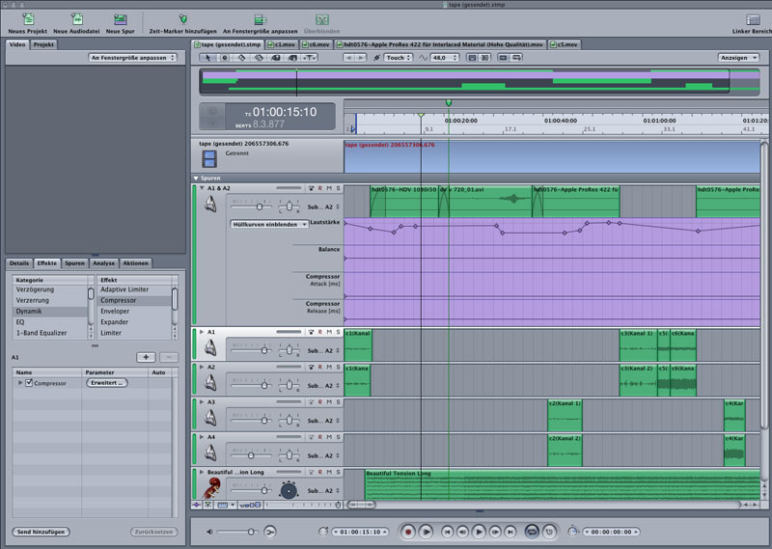The width and height of the screenshot is (772, 549).
Task: Toggle cycle loop button in transport
Action: tap(531, 532)
